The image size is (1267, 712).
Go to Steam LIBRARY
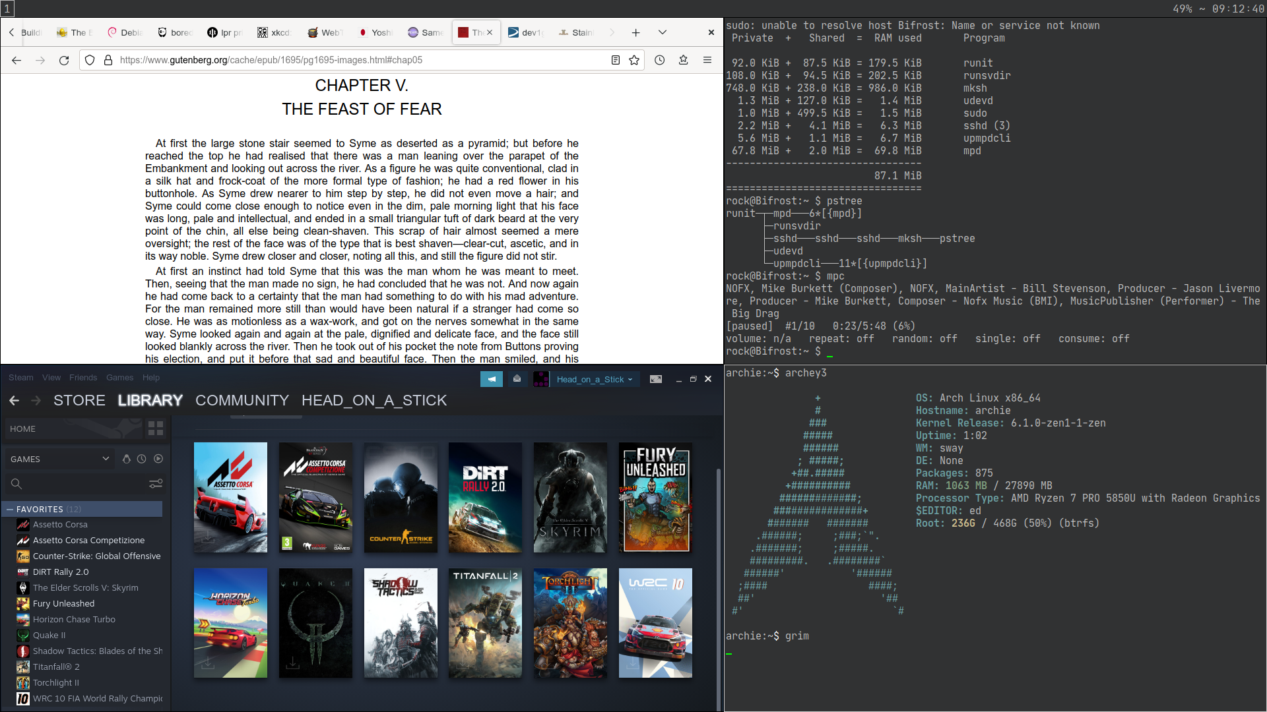pos(150,401)
